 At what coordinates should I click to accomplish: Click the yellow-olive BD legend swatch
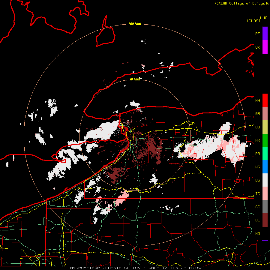pos(265,127)
